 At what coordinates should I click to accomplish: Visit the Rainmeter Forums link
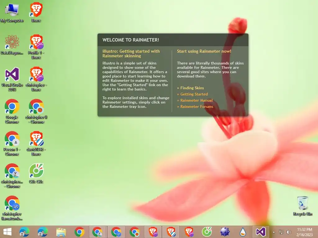(197, 107)
